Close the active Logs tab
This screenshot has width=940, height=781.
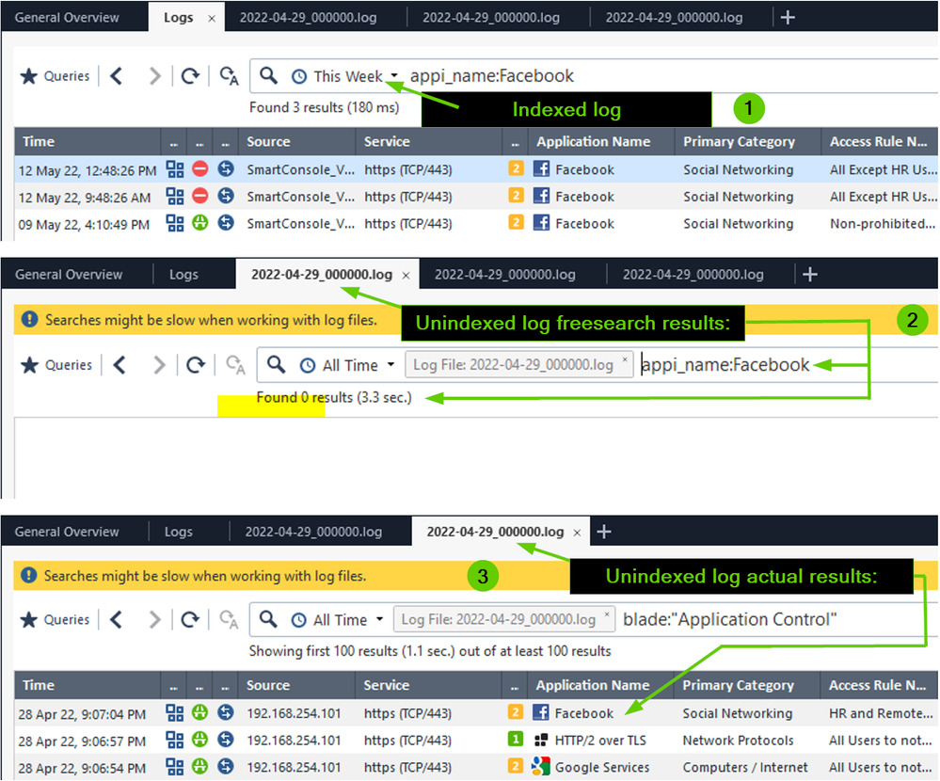[212, 19]
